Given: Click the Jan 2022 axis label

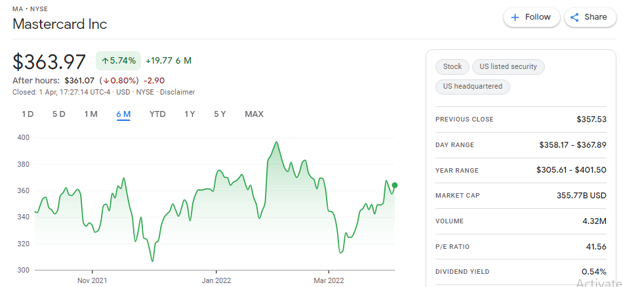Looking at the screenshot, I should click(216, 280).
